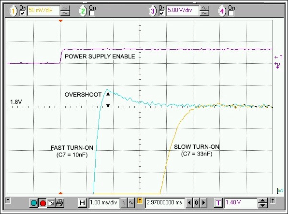Click the channel 3 number badge
Image resolution: width=288 pixels, height=214 pixels.
[x=152, y=11]
